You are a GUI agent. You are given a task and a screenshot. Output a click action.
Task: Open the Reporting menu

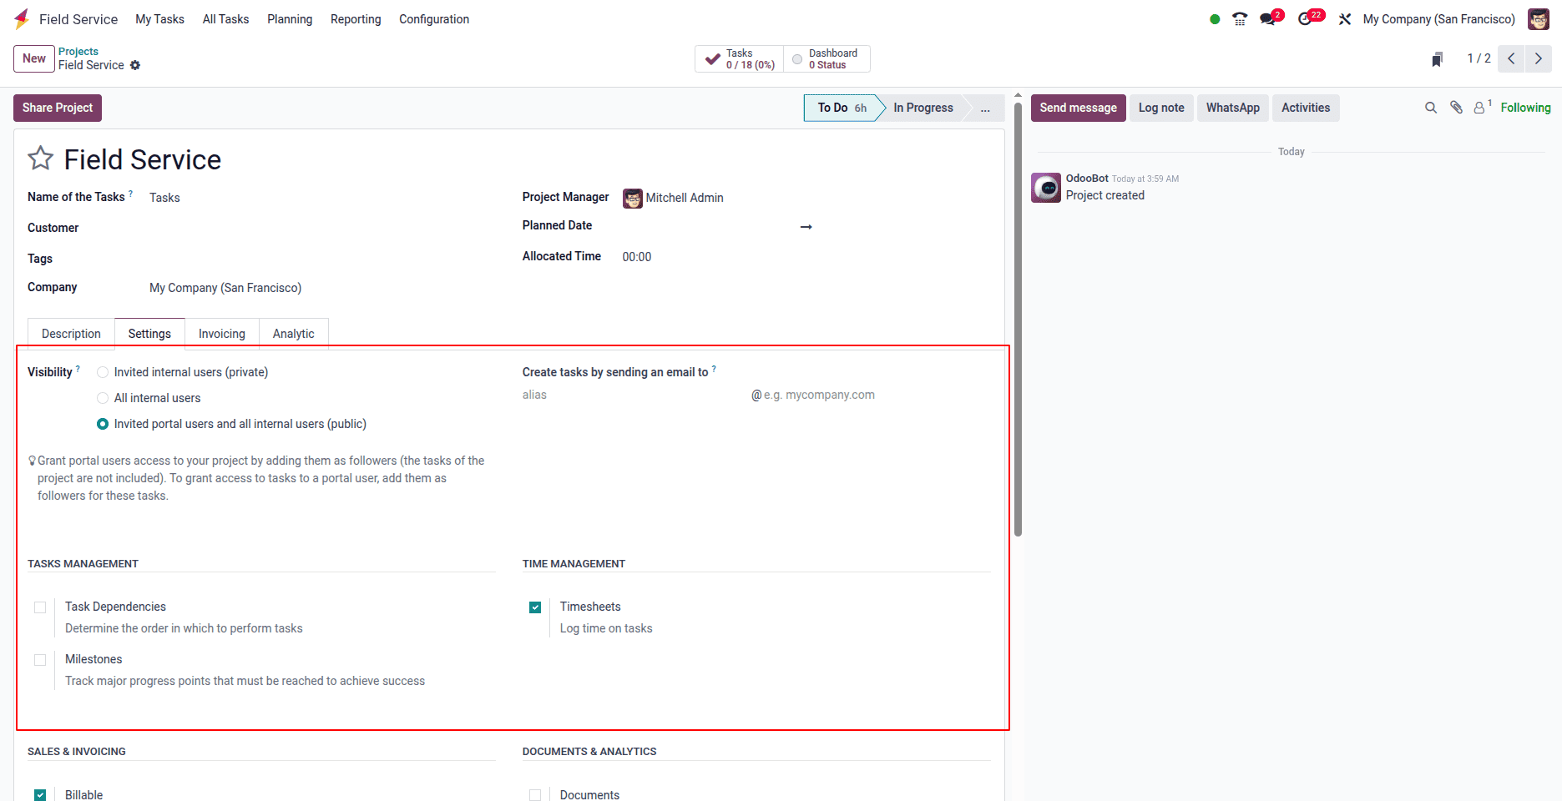356,19
